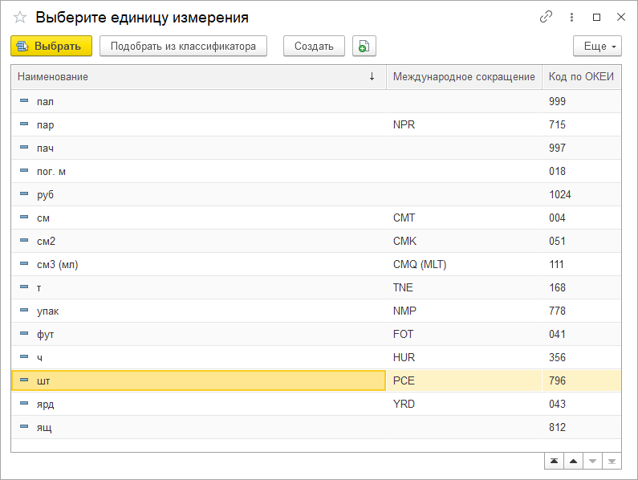
Task: Click Международное сокращение column header
Action: coord(463,77)
